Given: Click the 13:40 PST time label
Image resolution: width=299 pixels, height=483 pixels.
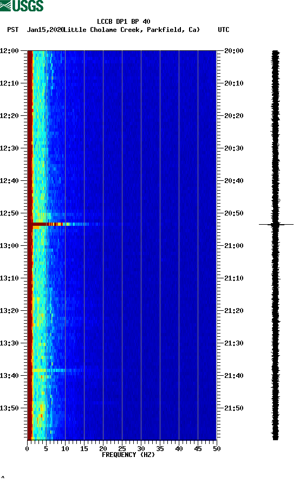Looking at the screenshot, I should tap(9, 376).
